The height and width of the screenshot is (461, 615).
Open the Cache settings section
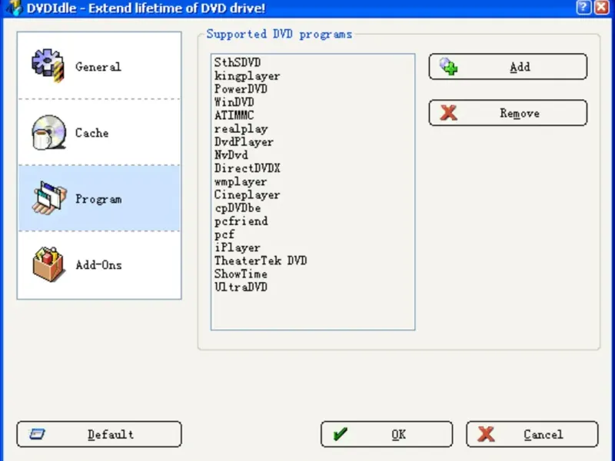[x=99, y=132]
